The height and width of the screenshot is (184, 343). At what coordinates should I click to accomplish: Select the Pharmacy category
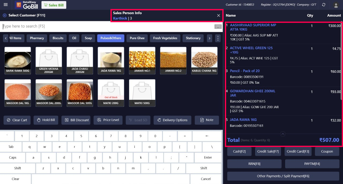pos(37,38)
